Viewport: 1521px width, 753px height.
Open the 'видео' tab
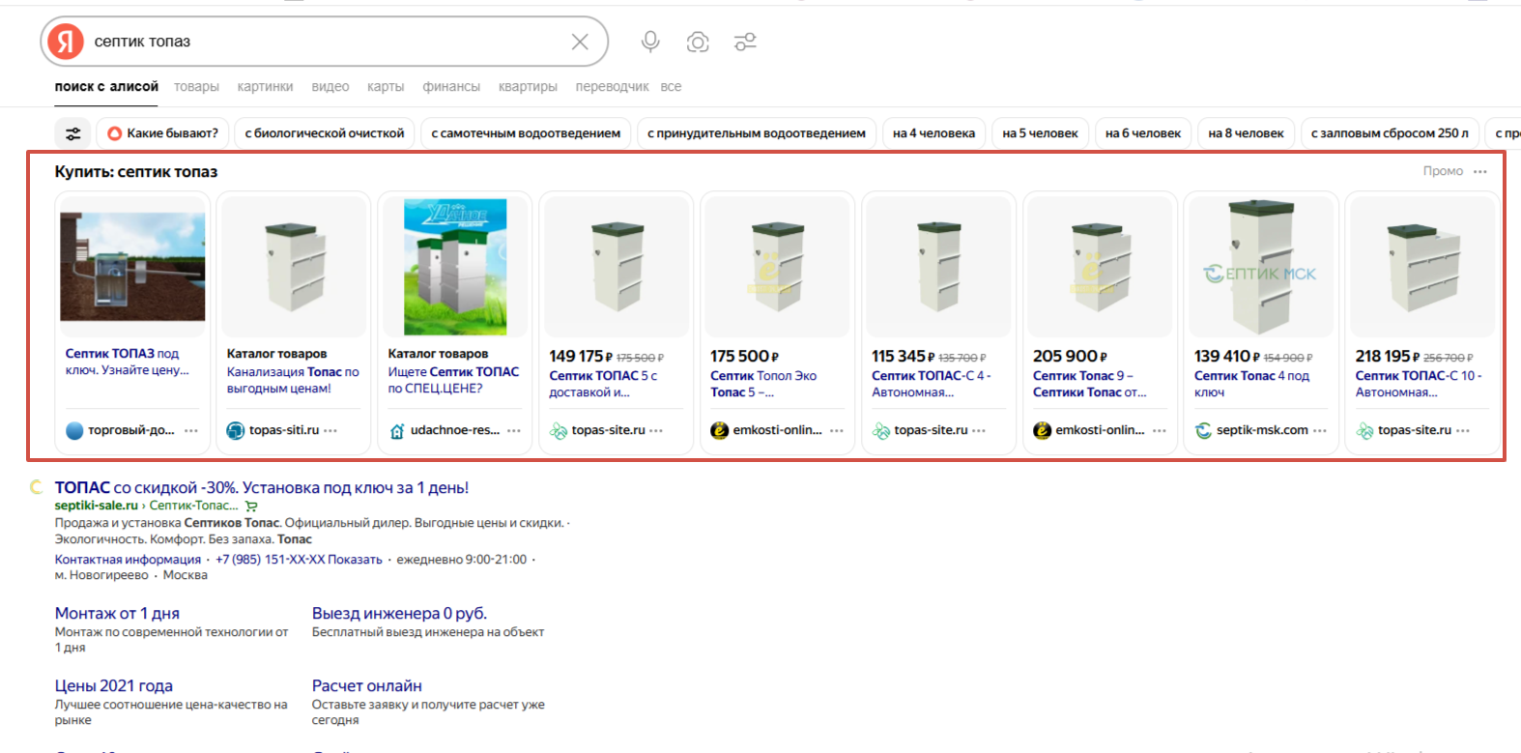click(x=330, y=86)
